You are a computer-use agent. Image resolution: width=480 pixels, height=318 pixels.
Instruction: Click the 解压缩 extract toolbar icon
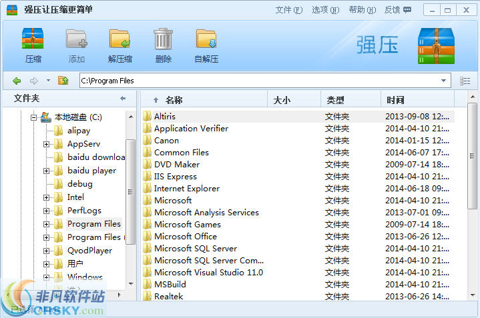pos(119,39)
